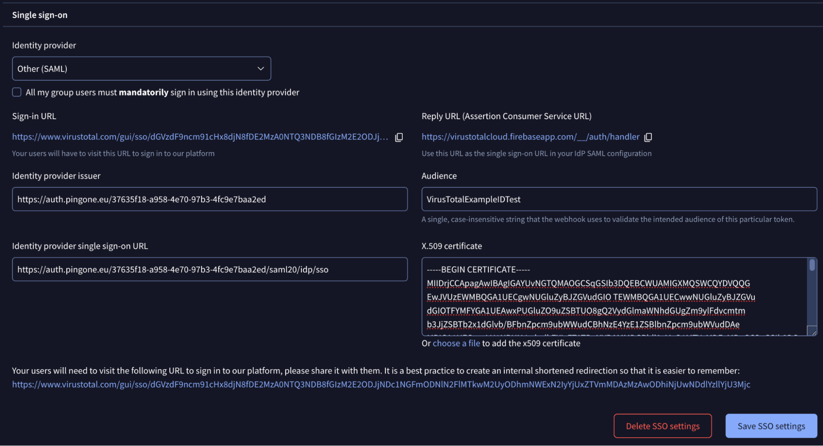The width and height of the screenshot is (823, 446).
Task: Click the Single sign-on section heading
Action: [x=40, y=15]
